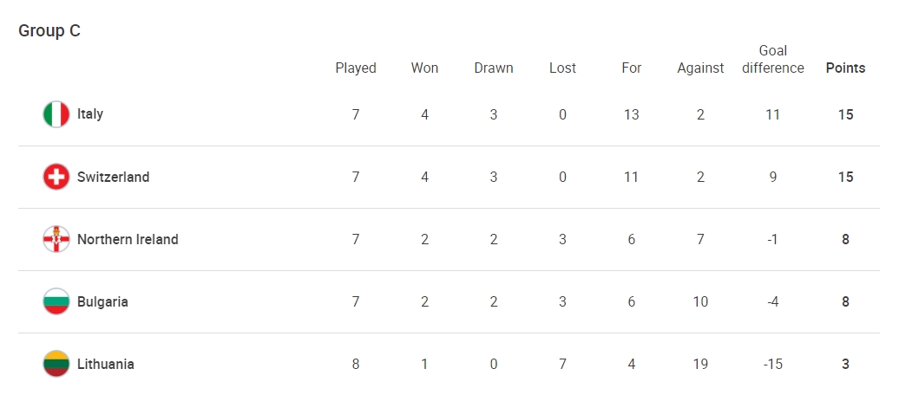Screen dimensions: 899x414
Task: Select the Group C heading
Action: [49, 30]
